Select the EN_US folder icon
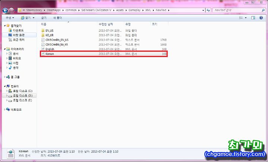 (x=43, y=31)
